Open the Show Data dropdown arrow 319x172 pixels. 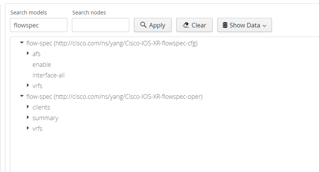(264, 26)
